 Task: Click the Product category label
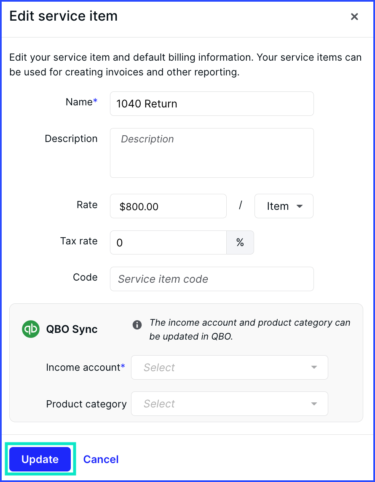coord(86,404)
